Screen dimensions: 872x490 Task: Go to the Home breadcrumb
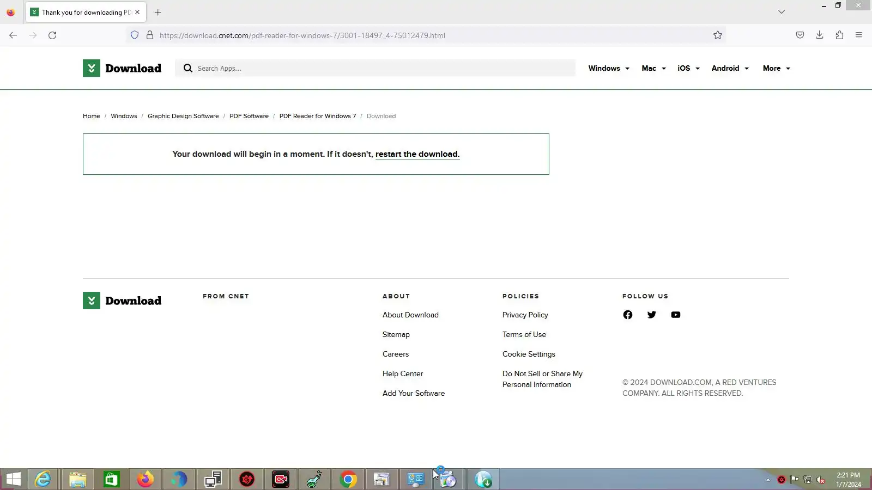pyautogui.click(x=92, y=116)
